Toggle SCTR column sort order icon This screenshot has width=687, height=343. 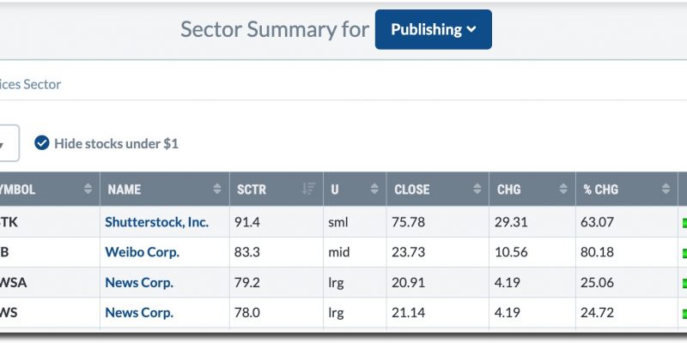[309, 189]
